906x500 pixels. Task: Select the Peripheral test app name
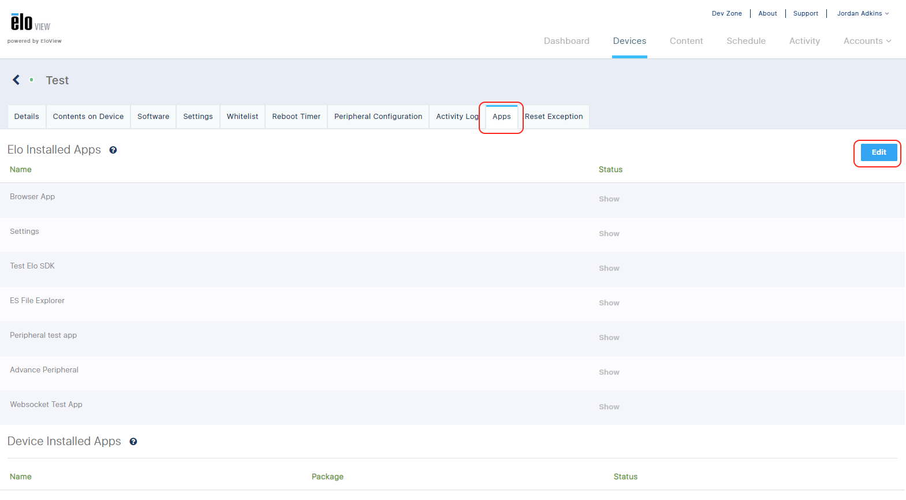coord(43,335)
